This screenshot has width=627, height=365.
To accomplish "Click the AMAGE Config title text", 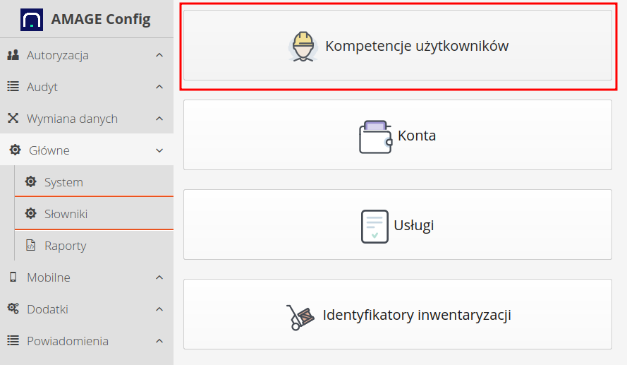I will coord(101,19).
